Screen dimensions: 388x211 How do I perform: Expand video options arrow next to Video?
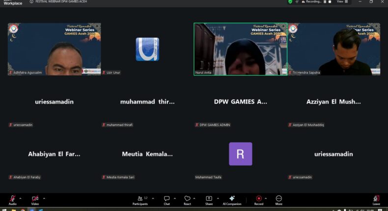[44, 198]
